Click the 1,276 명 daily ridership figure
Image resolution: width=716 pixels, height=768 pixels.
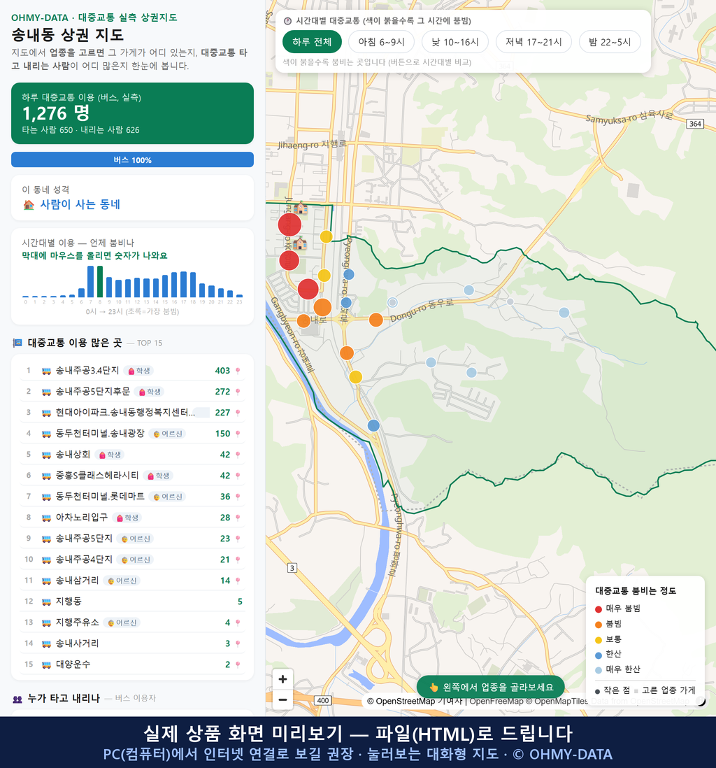click(56, 113)
